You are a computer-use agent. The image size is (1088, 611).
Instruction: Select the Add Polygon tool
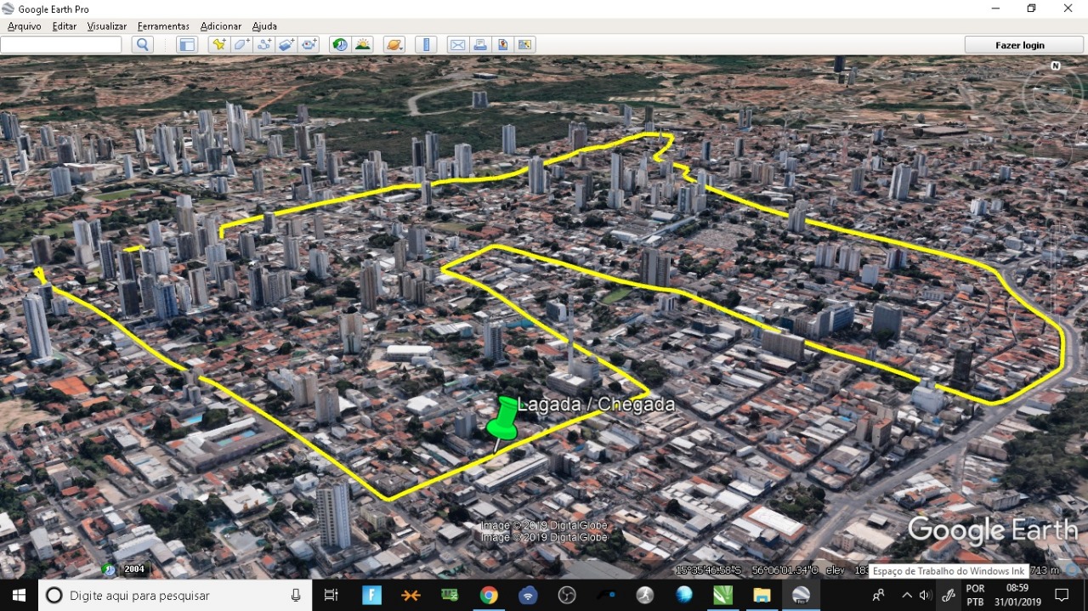coord(241,45)
